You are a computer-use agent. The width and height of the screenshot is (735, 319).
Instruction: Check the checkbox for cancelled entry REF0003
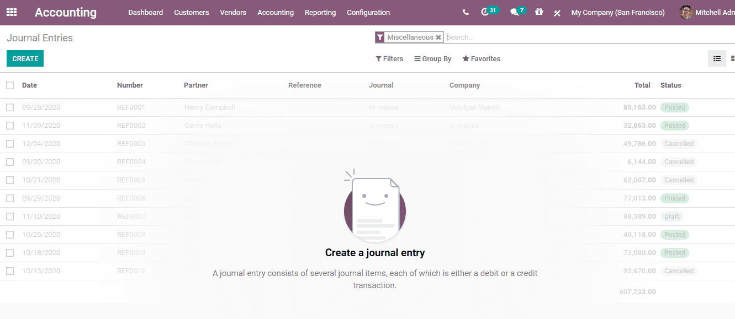tap(10, 143)
